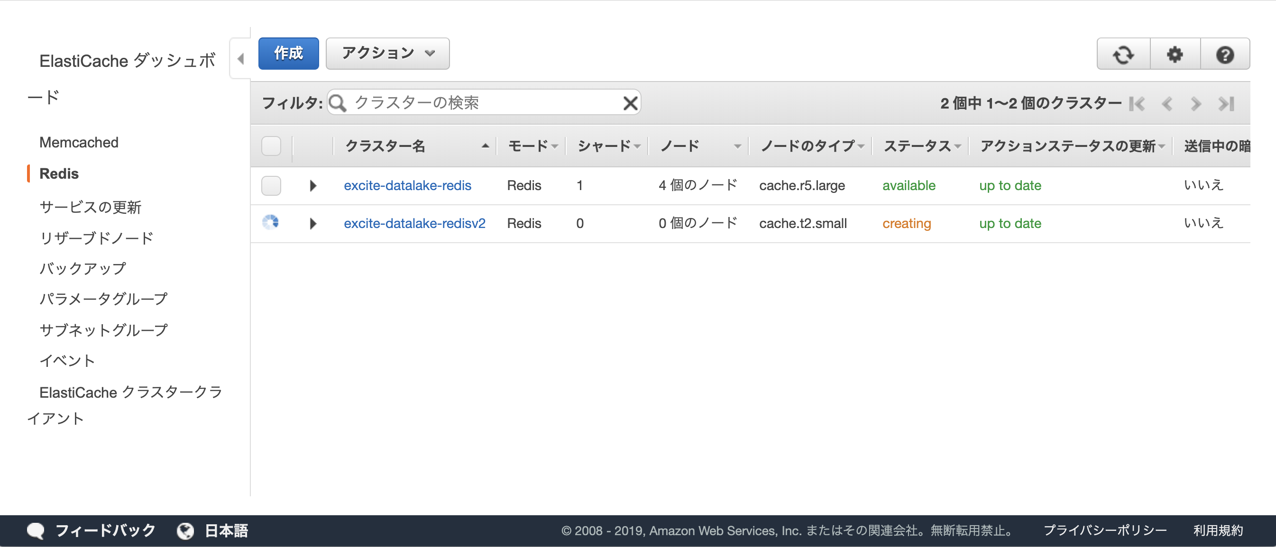Click the refresh cluster list icon

1123,54
